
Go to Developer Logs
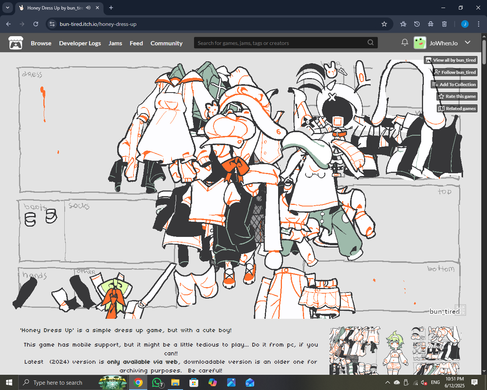click(x=80, y=43)
